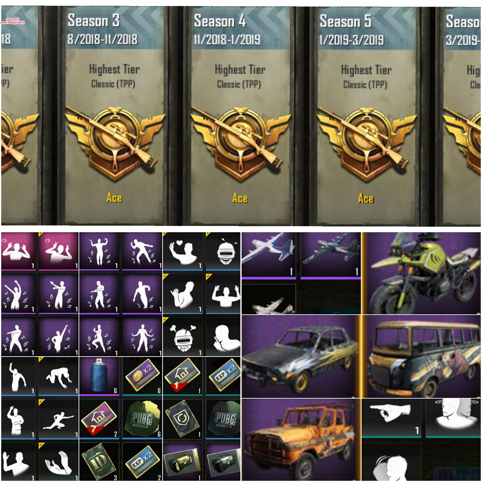Click the crawling emote icon
The width and height of the screenshot is (482, 482).
[58, 376]
